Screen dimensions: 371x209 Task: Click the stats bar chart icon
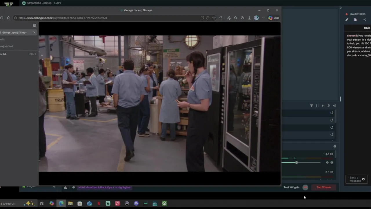coord(66,188)
